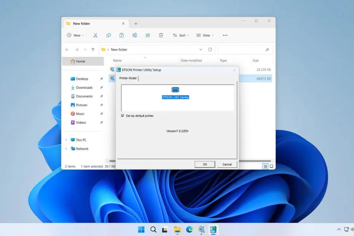Viewport: 354px width, 236px height.
Task: Launch Microsoft Edge from the taskbar
Action: click(189, 230)
